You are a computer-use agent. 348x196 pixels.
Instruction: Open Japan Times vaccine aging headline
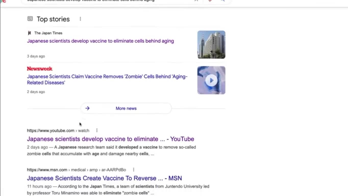101,41
